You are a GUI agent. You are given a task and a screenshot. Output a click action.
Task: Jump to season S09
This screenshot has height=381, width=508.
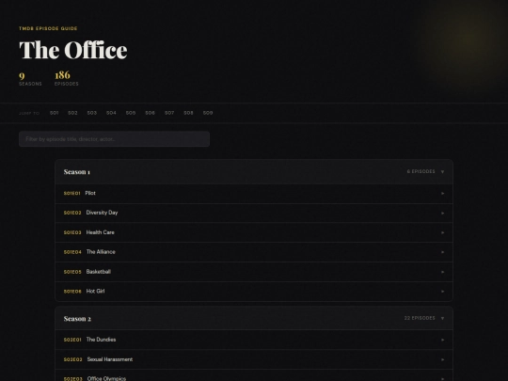coord(208,113)
